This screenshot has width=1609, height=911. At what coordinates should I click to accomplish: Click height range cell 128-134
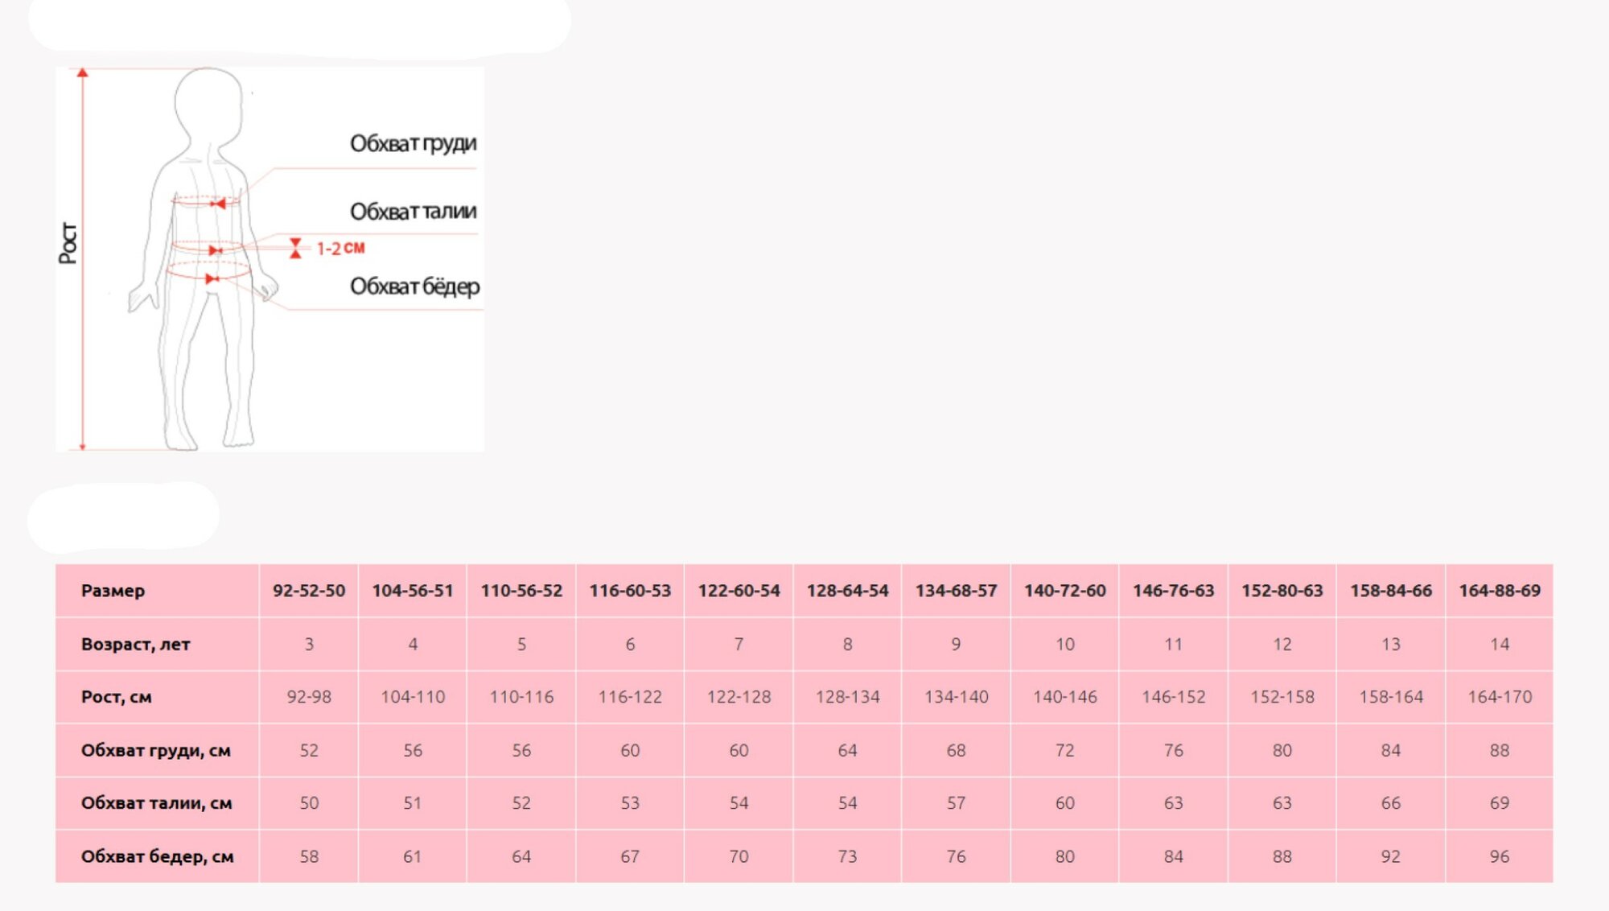click(847, 697)
